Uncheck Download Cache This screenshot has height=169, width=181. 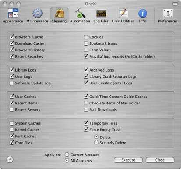pyautogui.click(x=12, y=43)
